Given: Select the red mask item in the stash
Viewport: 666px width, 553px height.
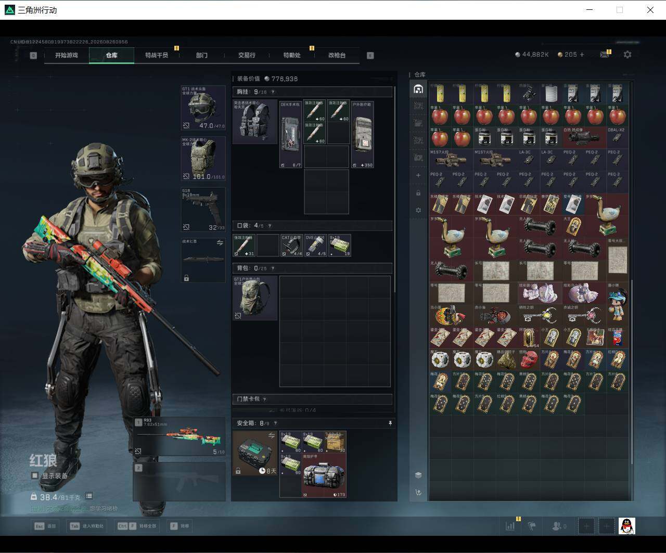Looking at the screenshot, I should click(529, 359).
